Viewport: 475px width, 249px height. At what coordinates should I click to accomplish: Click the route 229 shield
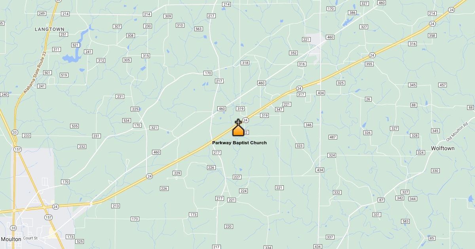(177, 173)
